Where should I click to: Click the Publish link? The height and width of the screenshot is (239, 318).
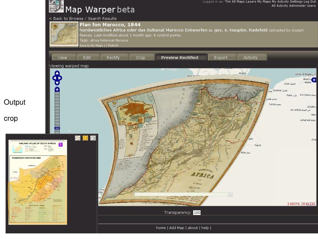click(x=113, y=45)
